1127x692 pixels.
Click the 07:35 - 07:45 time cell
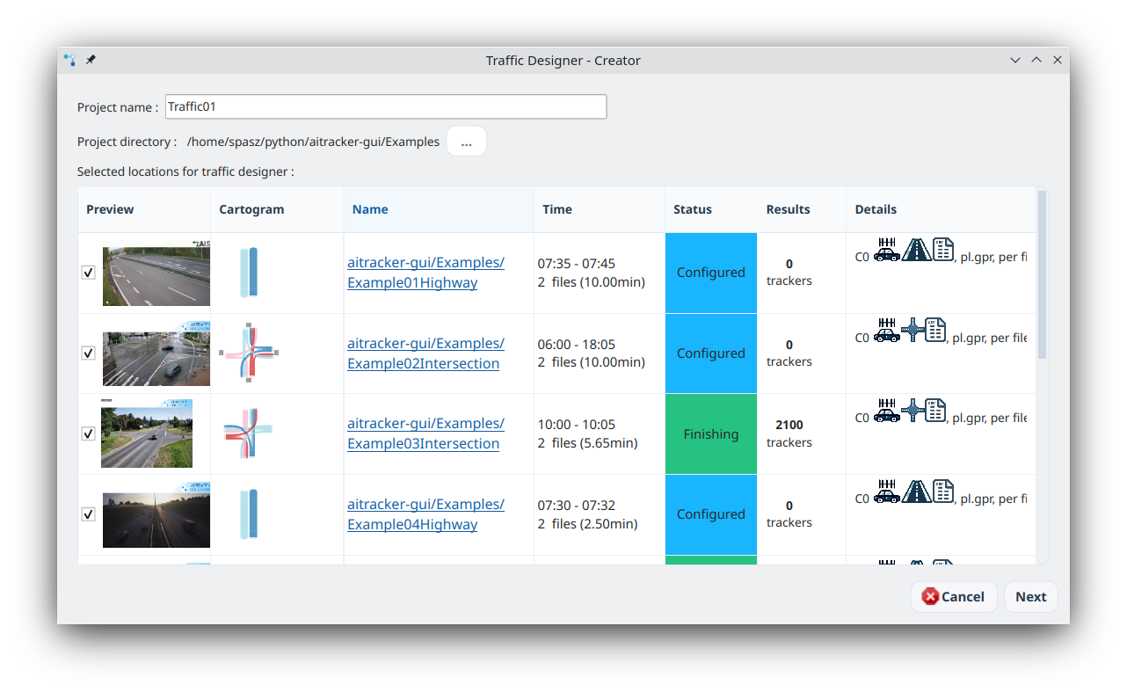tap(600, 273)
